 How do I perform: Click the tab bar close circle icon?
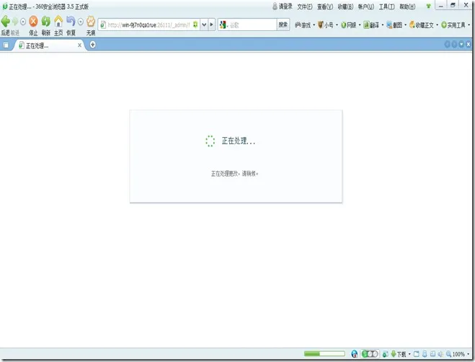(x=468, y=45)
